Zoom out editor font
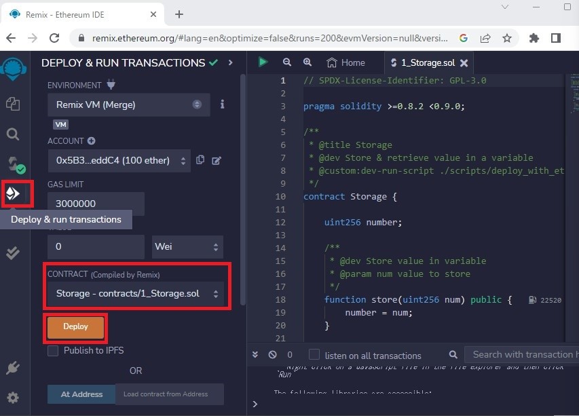Image resolution: width=579 pixels, height=416 pixels. 287,62
